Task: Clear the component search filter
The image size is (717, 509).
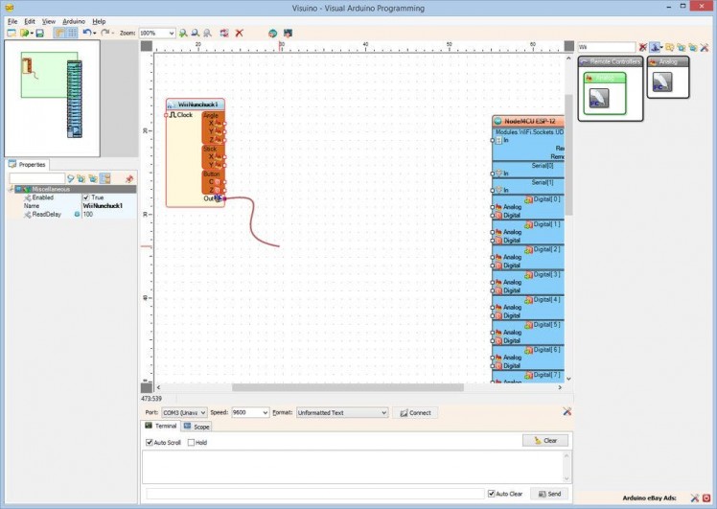Action: click(x=642, y=47)
